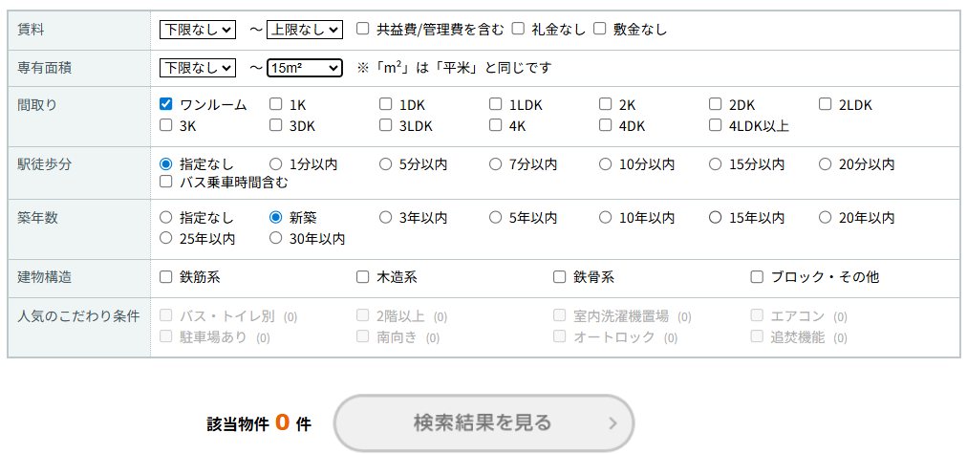Uncheck the ワンルーム layout checkbox
The width and height of the screenshot is (967, 454).
pos(166,104)
